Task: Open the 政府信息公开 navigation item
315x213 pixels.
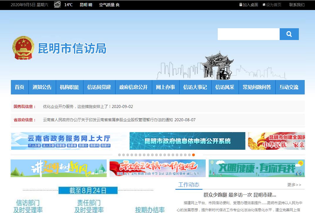Action: pyautogui.click(x=134, y=87)
